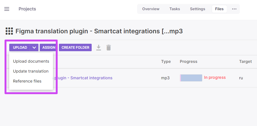Expand the Upload dropdown arrow
Screen dimensions: 257x126
tap(34, 47)
